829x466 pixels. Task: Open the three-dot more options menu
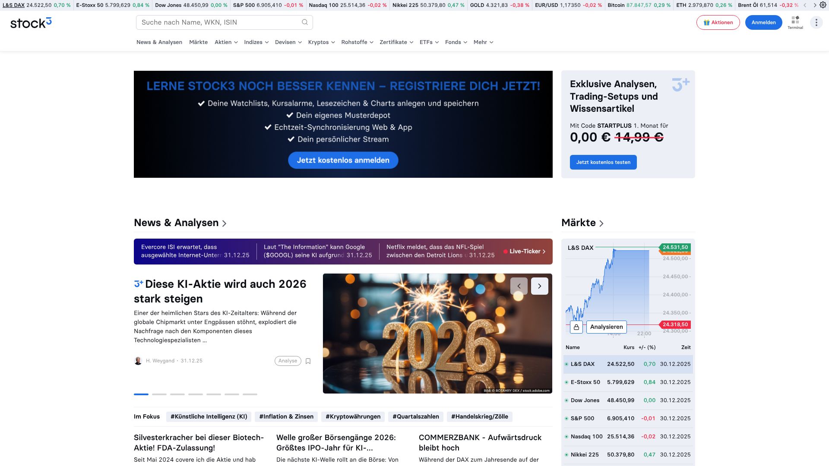coord(816,22)
